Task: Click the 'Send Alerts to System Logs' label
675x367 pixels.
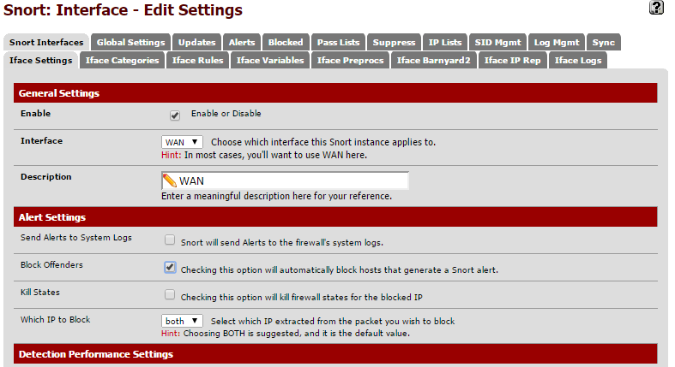Action: click(75, 237)
